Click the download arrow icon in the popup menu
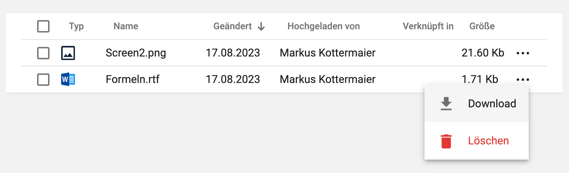 (446, 104)
